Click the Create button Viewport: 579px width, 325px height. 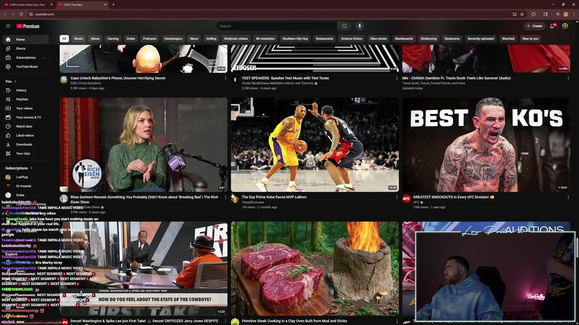click(534, 26)
